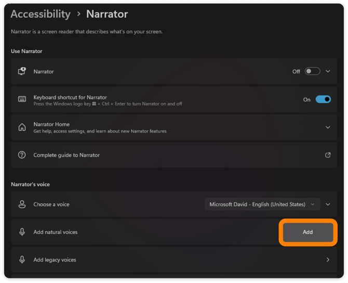
Task: Click the Add button for natural voices
Action: [308, 232]
